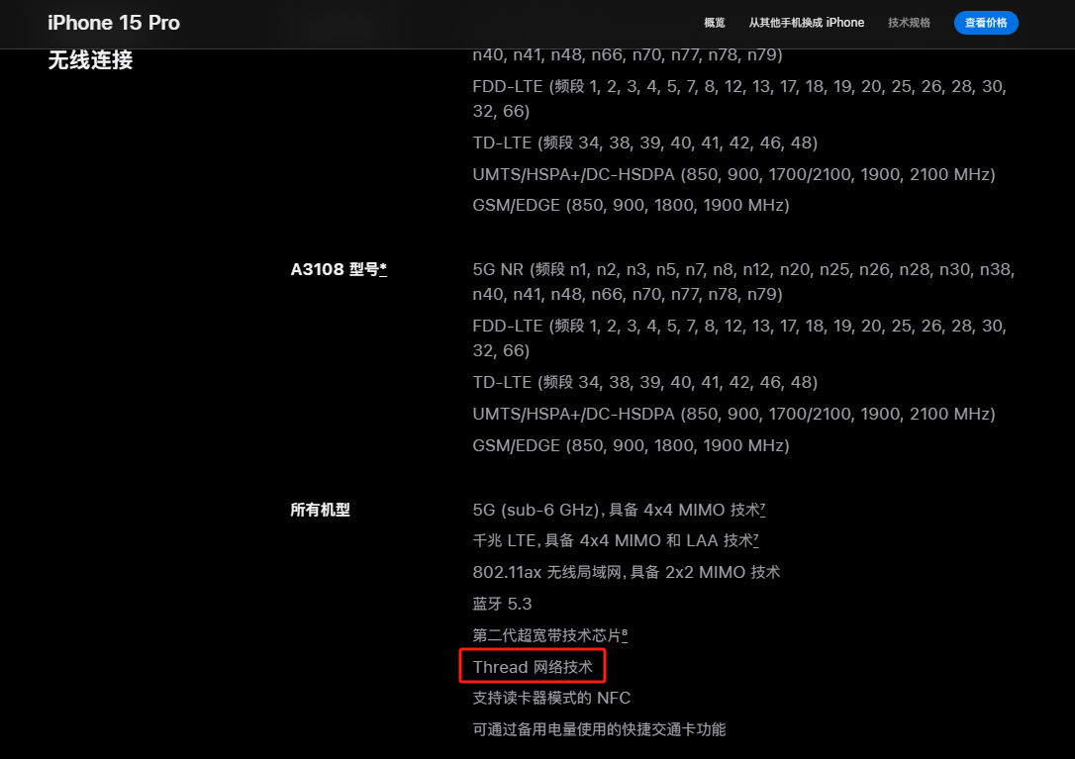Go to 从其他手机换成 iPhone page
Viewport: 1075px width, 759px height.
point(806,23)
